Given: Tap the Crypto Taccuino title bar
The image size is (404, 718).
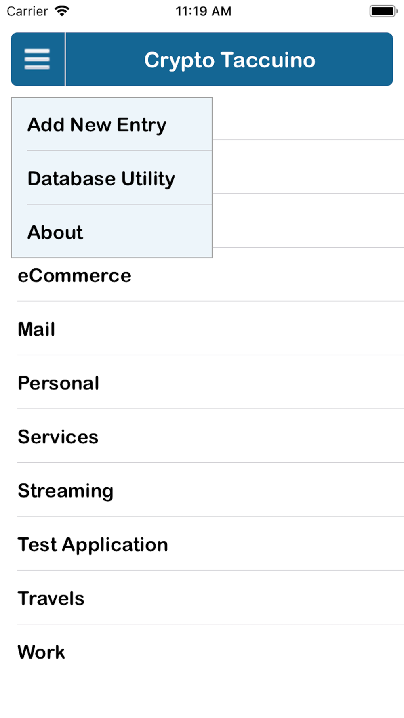Looking at the screenshot, I should coord(229,59).
